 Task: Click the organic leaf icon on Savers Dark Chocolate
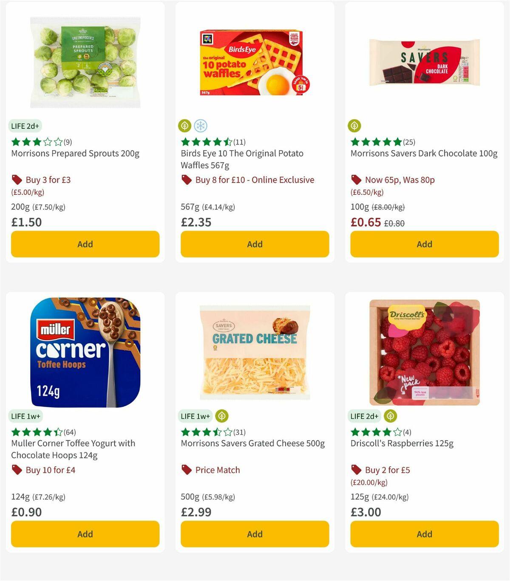[354, 125]
